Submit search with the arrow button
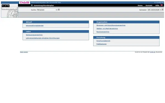Image resolution: width=165 pixels, height=103 pixels. (x=59, y=10)
